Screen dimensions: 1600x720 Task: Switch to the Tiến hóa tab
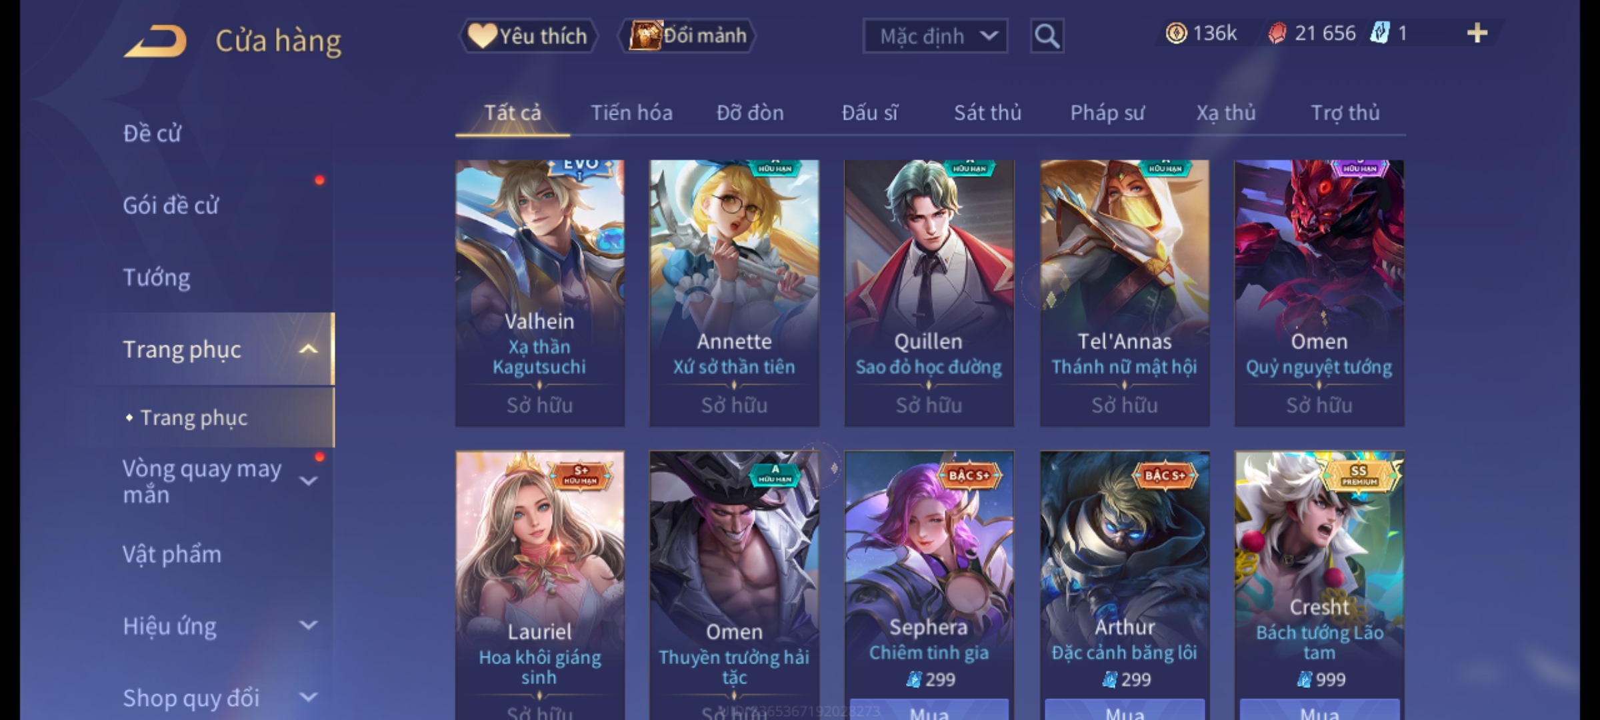[x=631, y=113]
